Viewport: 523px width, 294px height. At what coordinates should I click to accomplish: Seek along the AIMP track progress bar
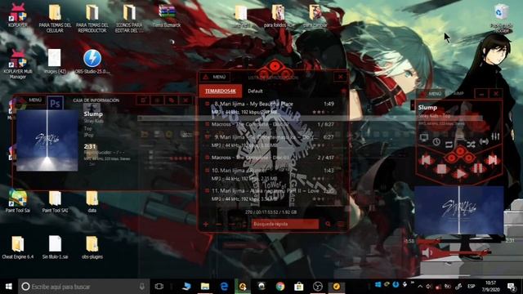[459, 240]
